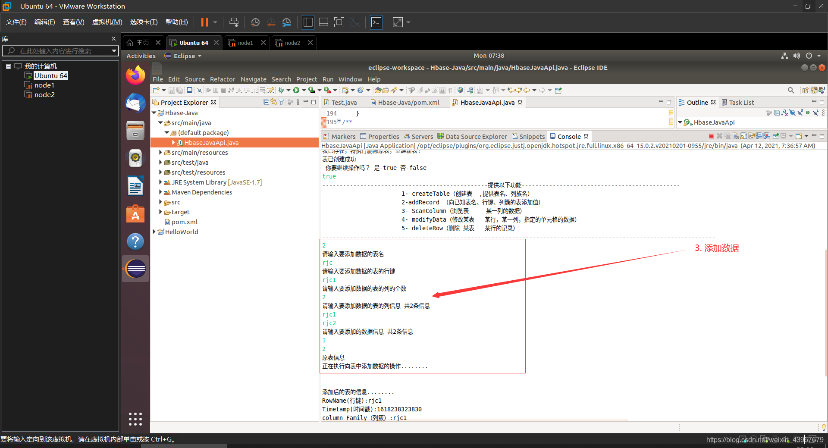Image resolution: width=828 pixels, height=448 pixels.
Task: Collapse the Hbase-Java project node
Action: click(154, 113)
